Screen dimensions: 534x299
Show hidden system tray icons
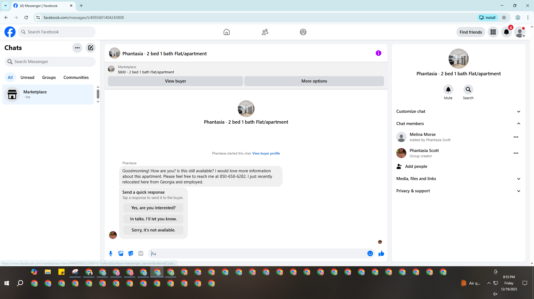click(x=489, y=283)
